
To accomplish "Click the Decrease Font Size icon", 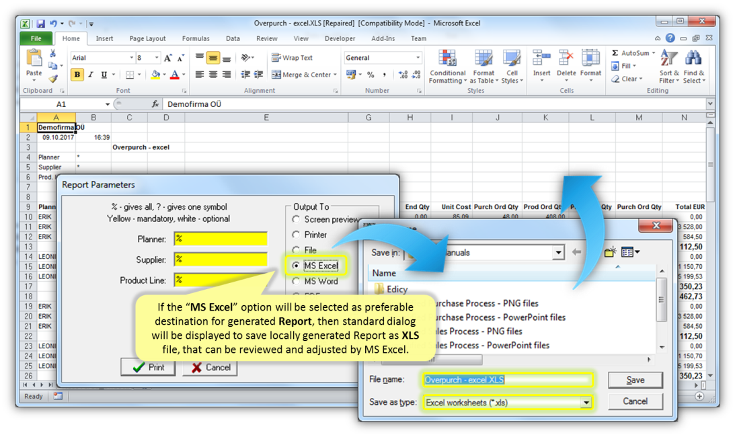I will [180, 58].
